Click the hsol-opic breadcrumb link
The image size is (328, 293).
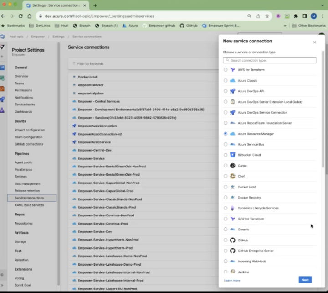(x=16, y=37)
